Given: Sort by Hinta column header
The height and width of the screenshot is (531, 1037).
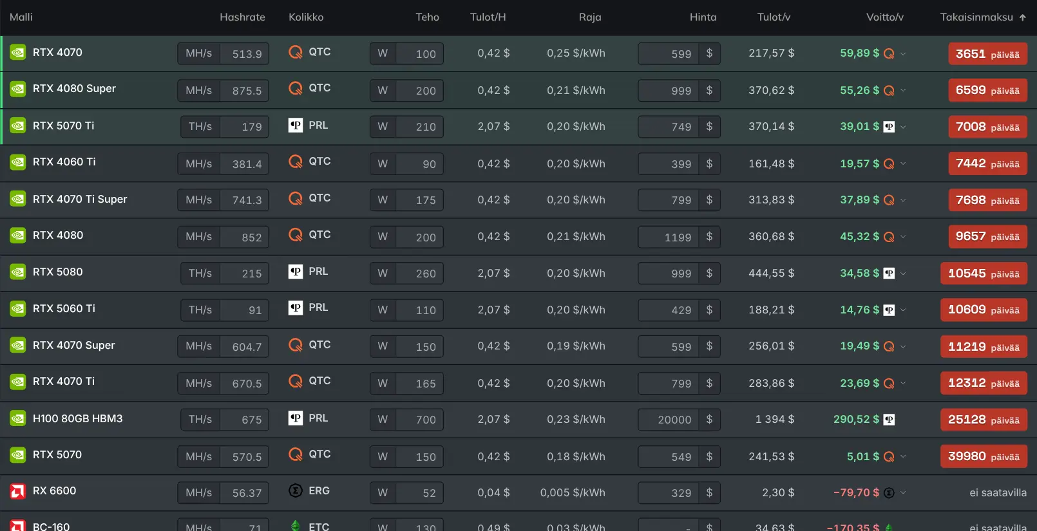Looking at the screenshot, I should tap(703, 17).
